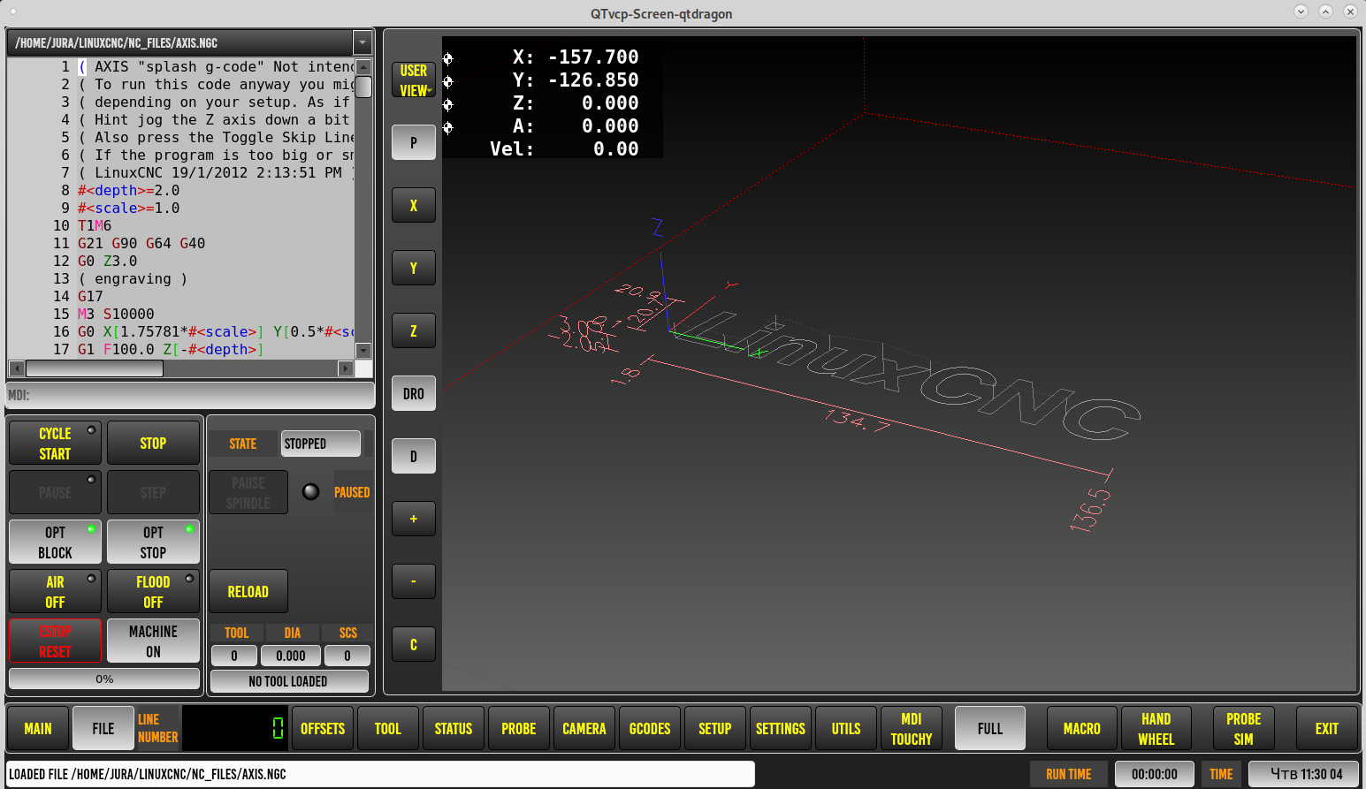Open the SETUP tab

[x=715, y=729]
